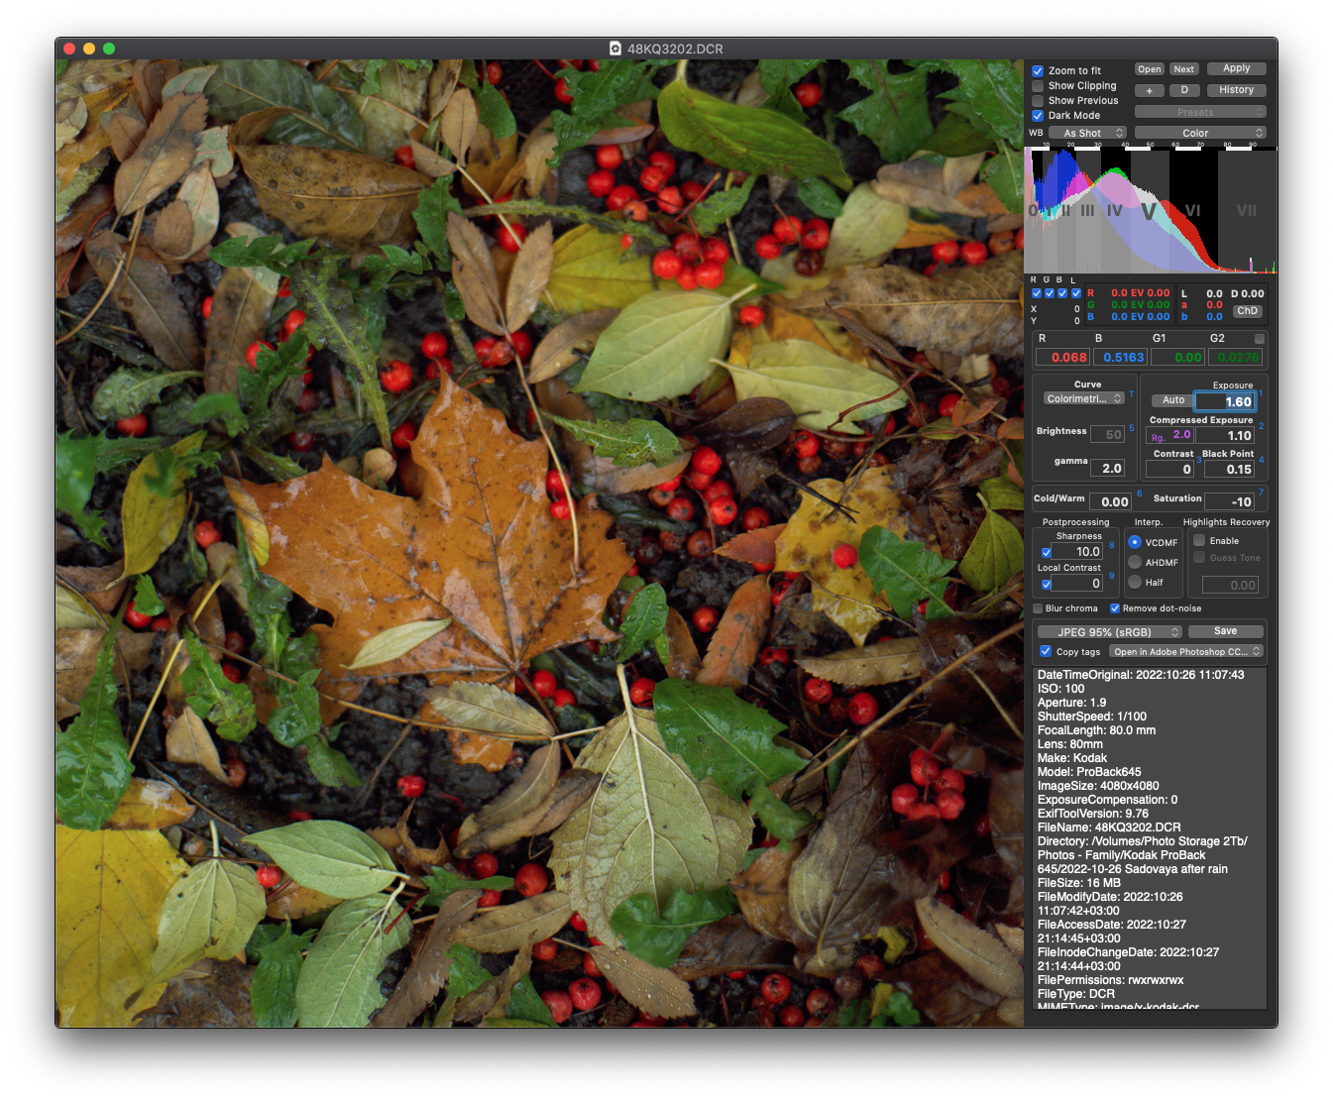
Task: Tick the small checkbox next to G2
Action: tap(1260, 339)
